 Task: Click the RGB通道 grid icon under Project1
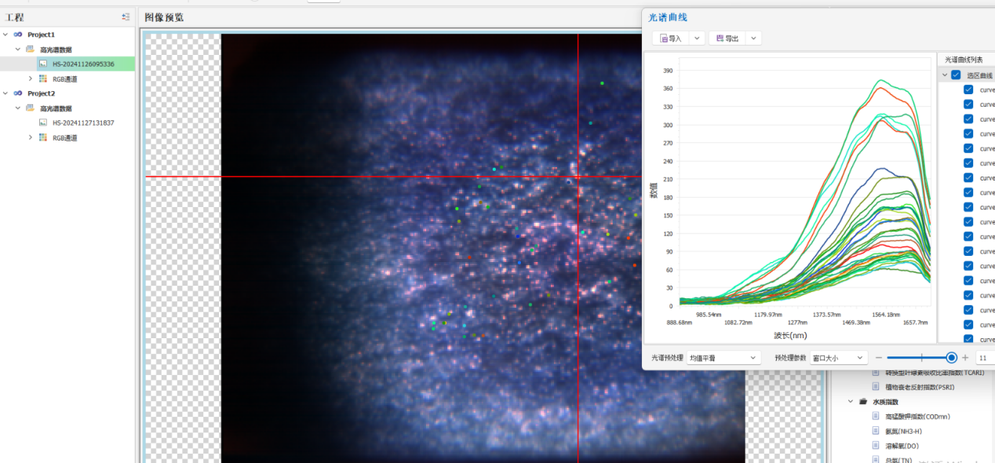pyautogui.click(x=43, y=78)
